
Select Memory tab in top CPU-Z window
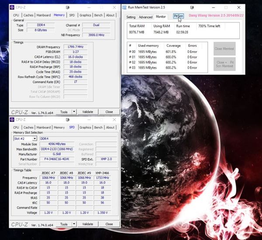click(59, 15)
